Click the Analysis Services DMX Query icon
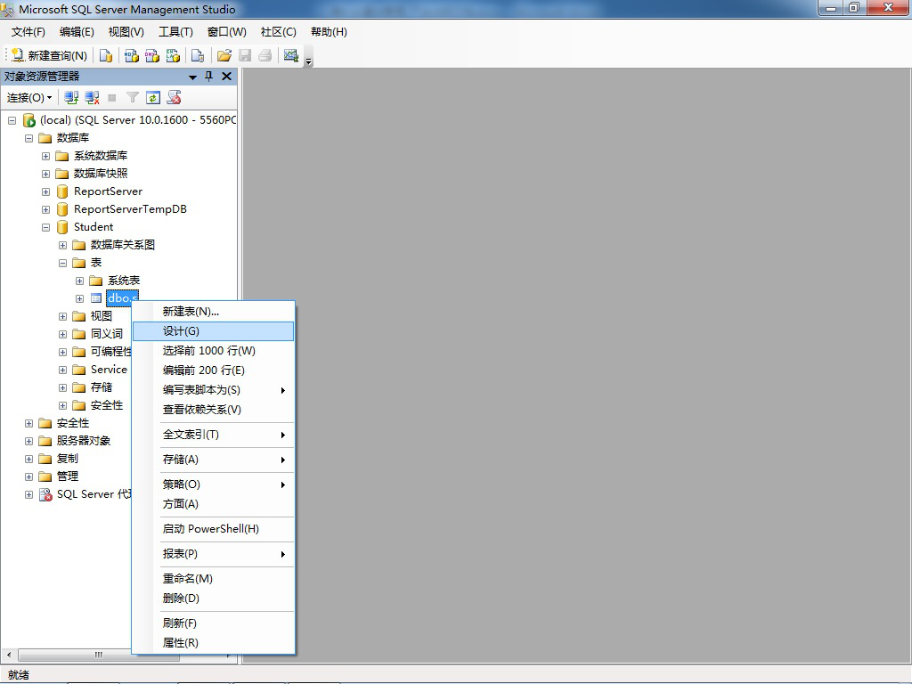This screenshot has height=684, width=912. pos(152,55)
